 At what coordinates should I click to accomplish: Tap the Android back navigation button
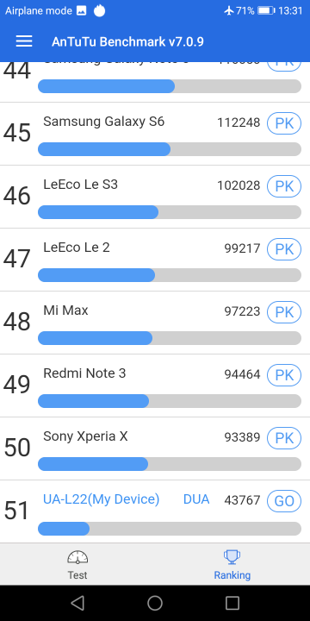tap(77, 603)
